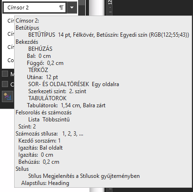Image resolution: width=193 pixels, height=192 pixels.
Task: Click the 'Lista Többszintű' text line
Action: coord(49,120)
